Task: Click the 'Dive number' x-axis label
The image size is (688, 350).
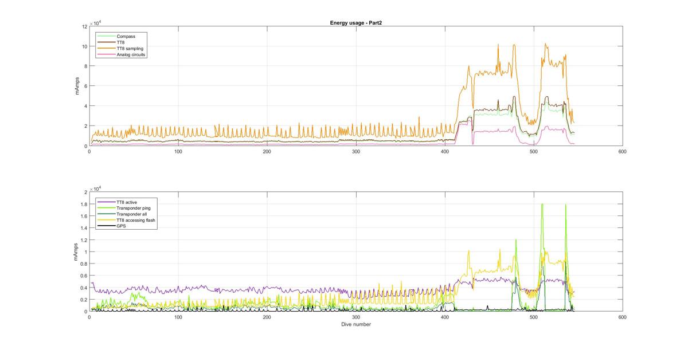Action: [x=355, y=324]
